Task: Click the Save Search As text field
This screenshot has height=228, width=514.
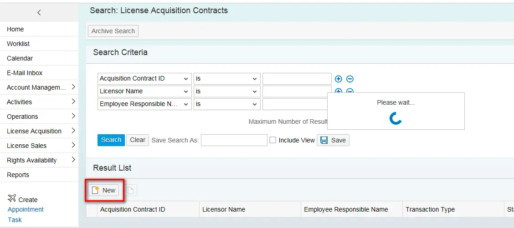Action: click(x=234, y=140)
